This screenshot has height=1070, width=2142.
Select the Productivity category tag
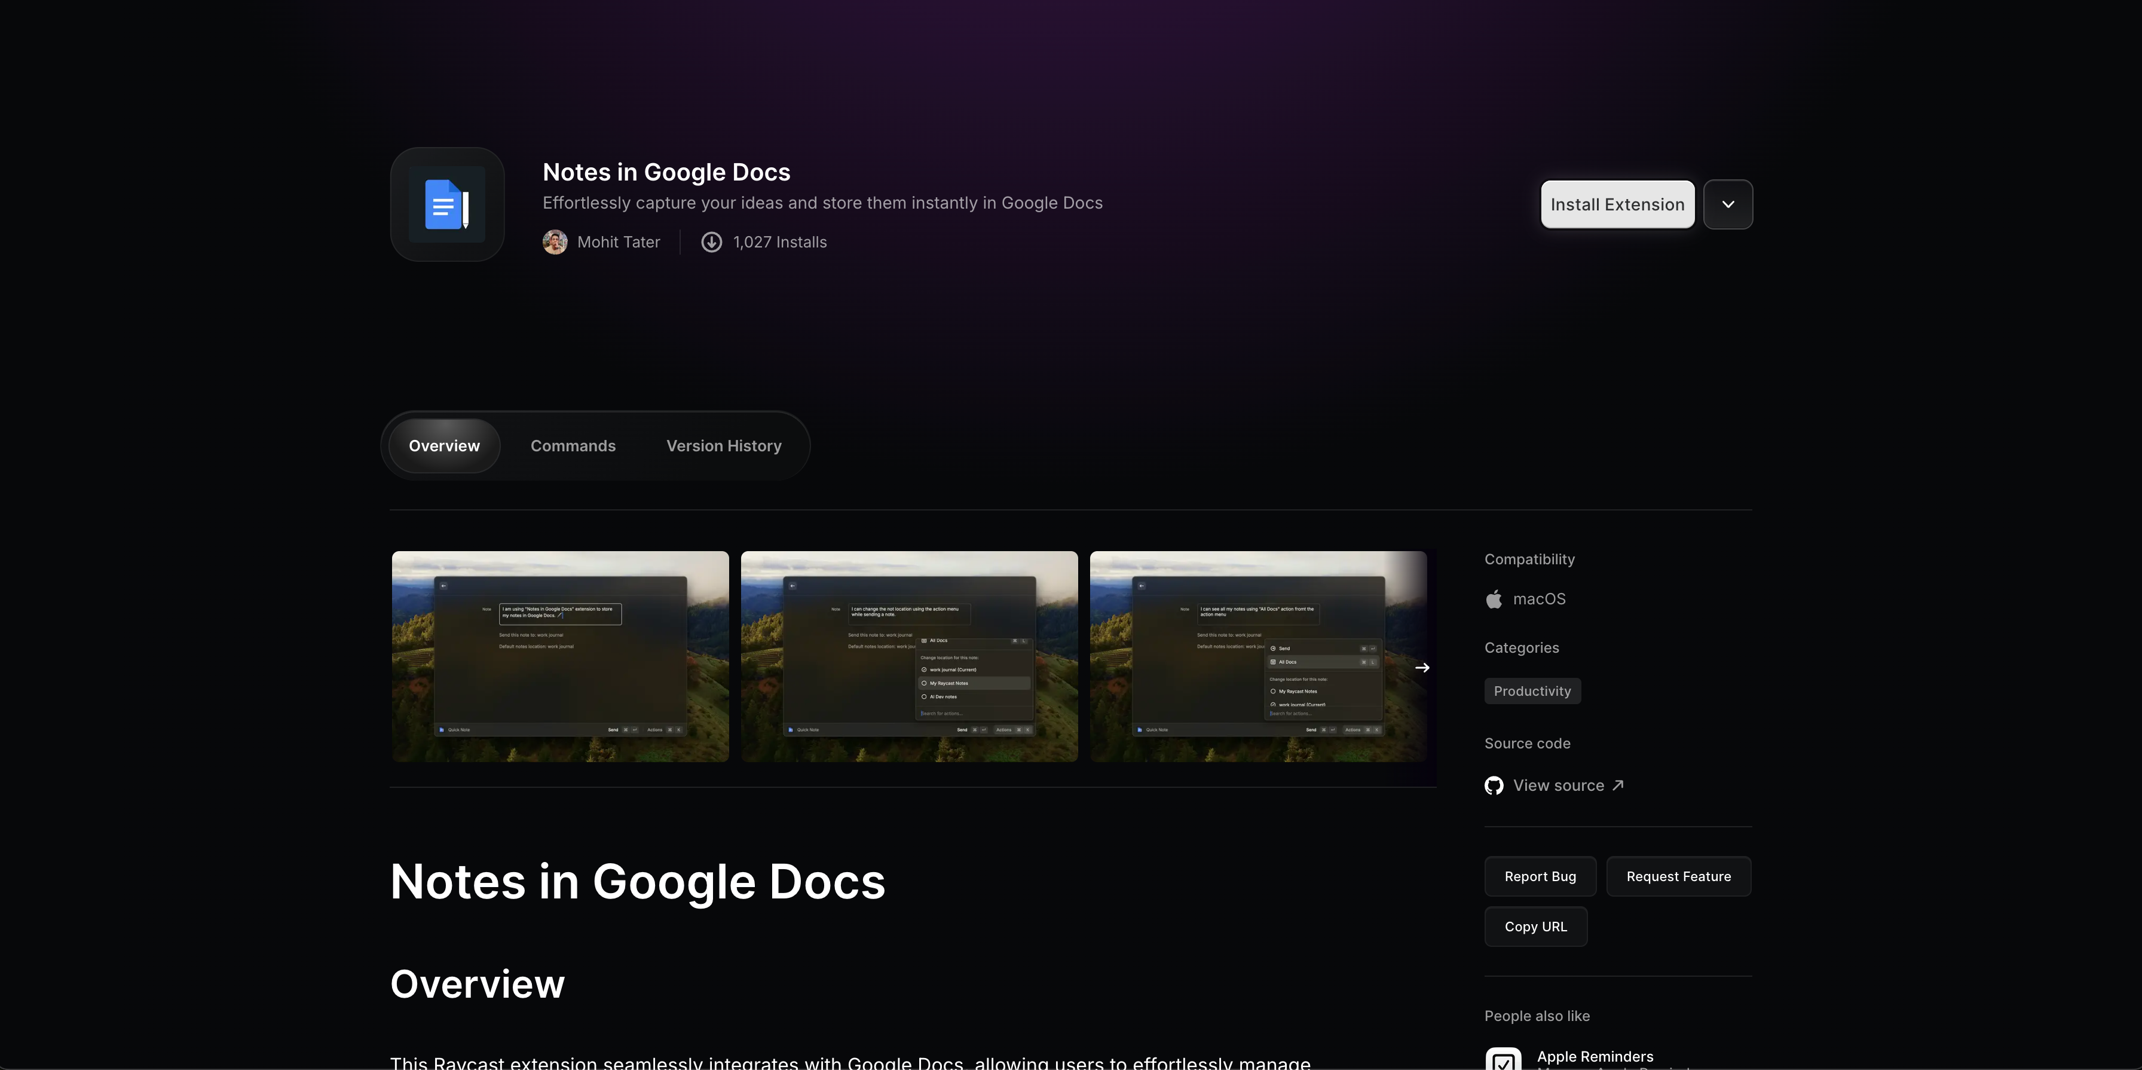[x=1532, y=691]
